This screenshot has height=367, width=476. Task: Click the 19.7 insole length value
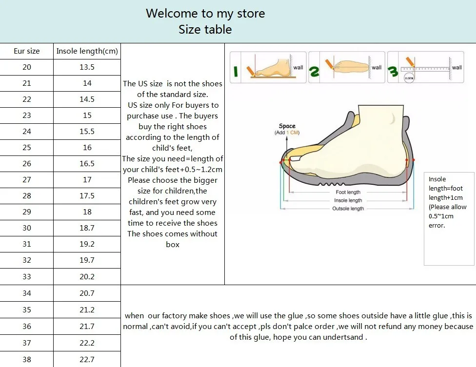(87, 260)
